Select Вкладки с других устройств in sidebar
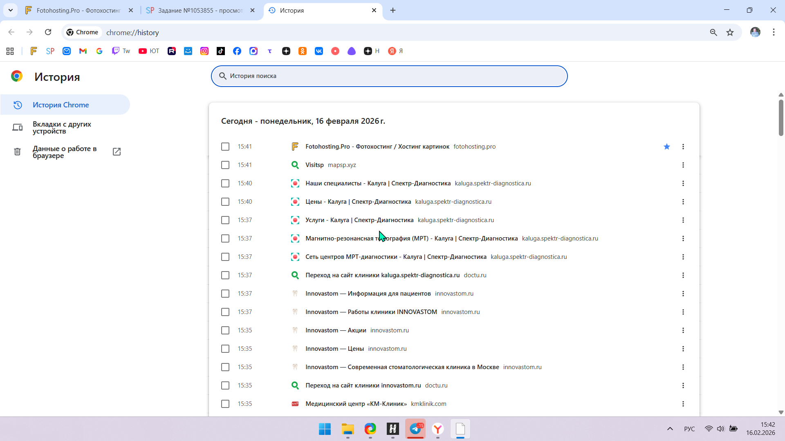The image size is (785, 441). click(x=62, y=127)
